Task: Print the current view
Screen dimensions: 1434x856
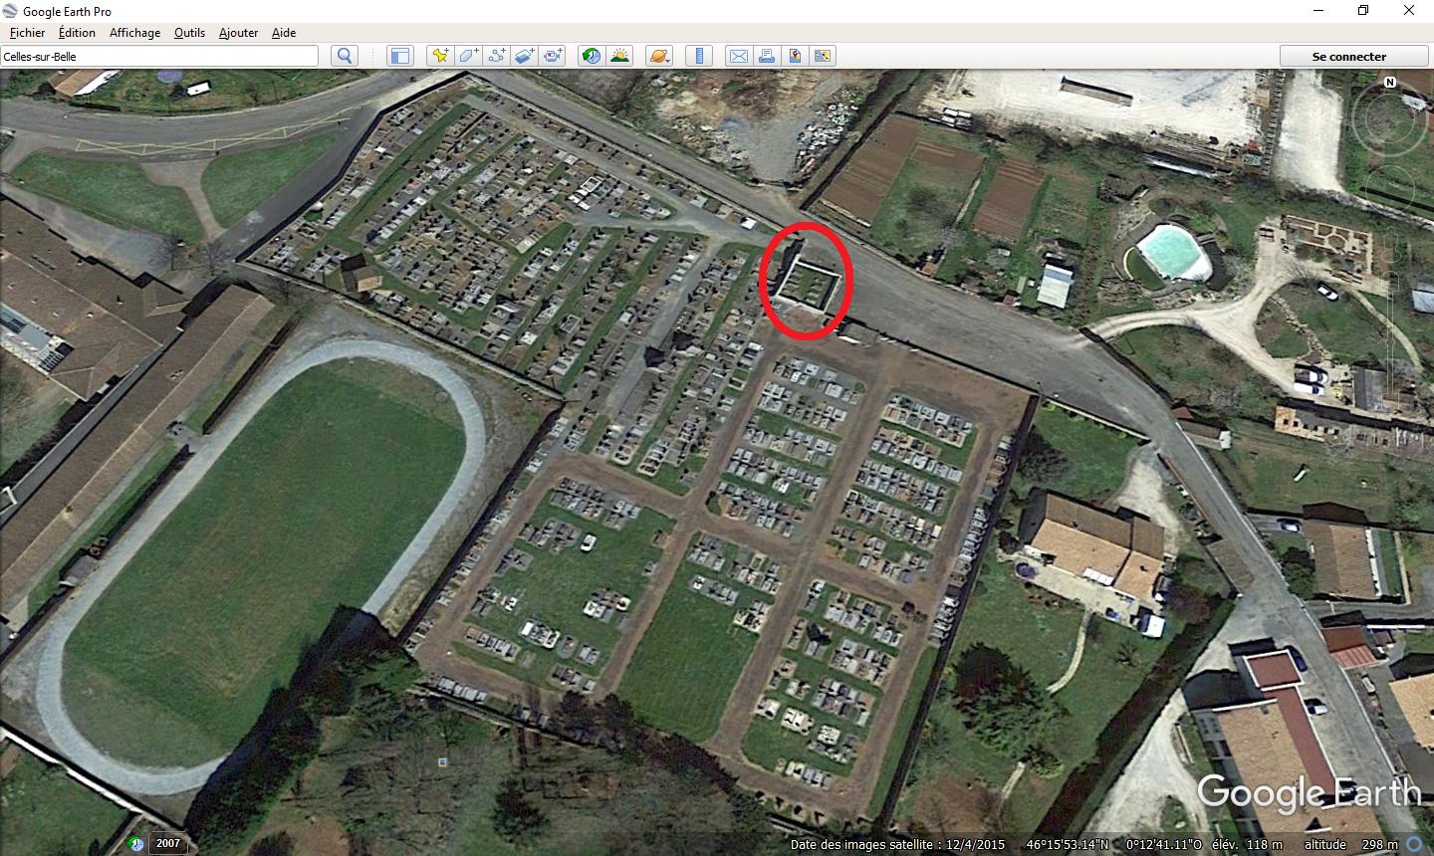Action: 767,56
